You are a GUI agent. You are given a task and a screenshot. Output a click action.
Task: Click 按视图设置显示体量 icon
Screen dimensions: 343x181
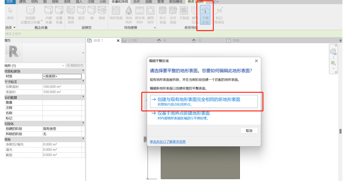[x=31, y=11]
